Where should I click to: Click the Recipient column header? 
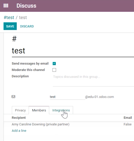click(x=19, y=118)
